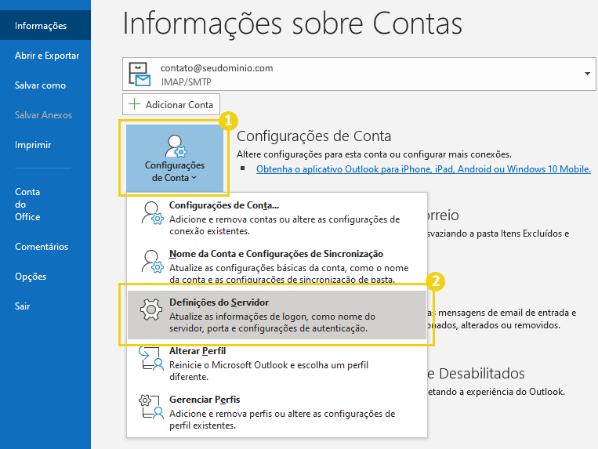Image resolution: width=598 pixels, height=449 pixels.
Task: Click the account mailbox icon beside contato@seudominio.com
Action: [142, 74]
